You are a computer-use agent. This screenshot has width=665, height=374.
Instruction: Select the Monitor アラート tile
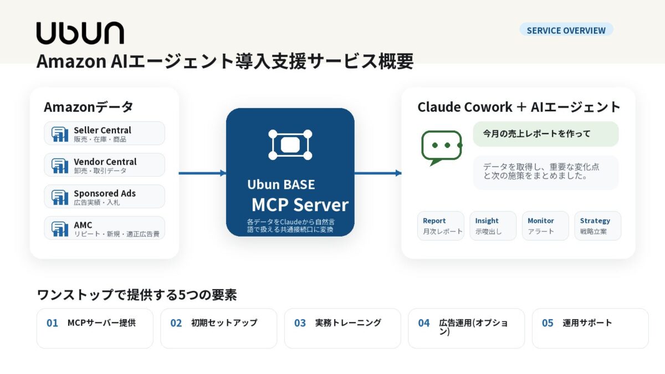coord(545,226)
